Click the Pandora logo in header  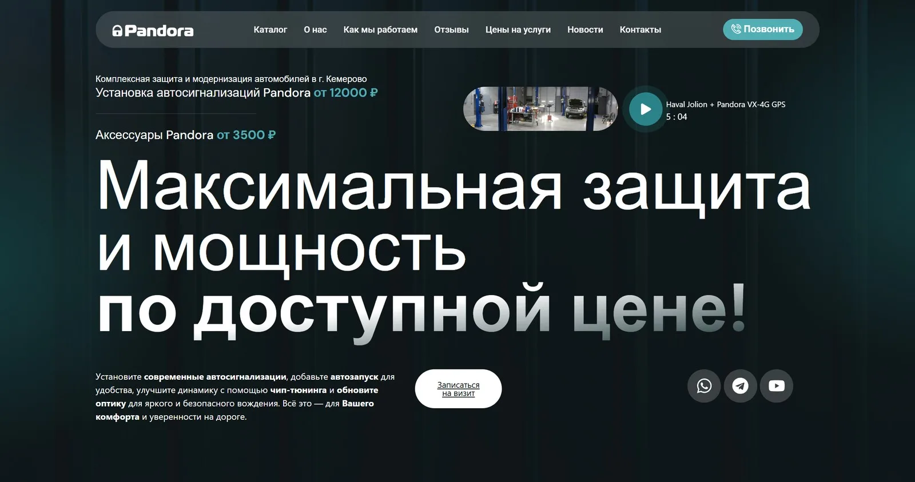click(x=153, y=30)
